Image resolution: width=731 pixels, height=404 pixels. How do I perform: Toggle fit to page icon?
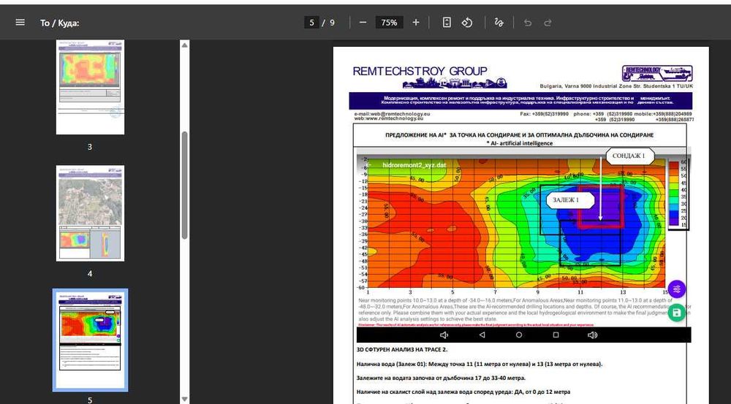(x=447, y=23)
